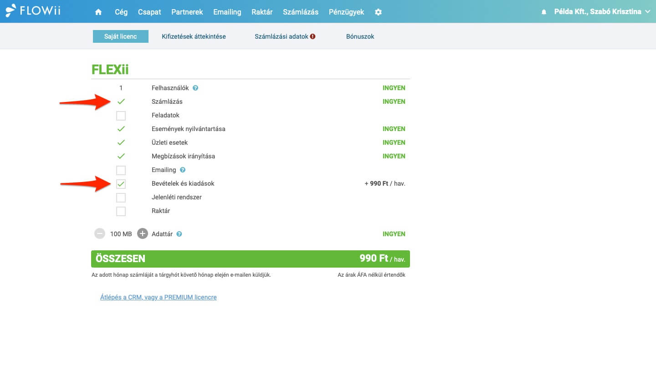This screenshot has width=656, height=380.
Task: Open the Cég menu
Action: (121, 12)
